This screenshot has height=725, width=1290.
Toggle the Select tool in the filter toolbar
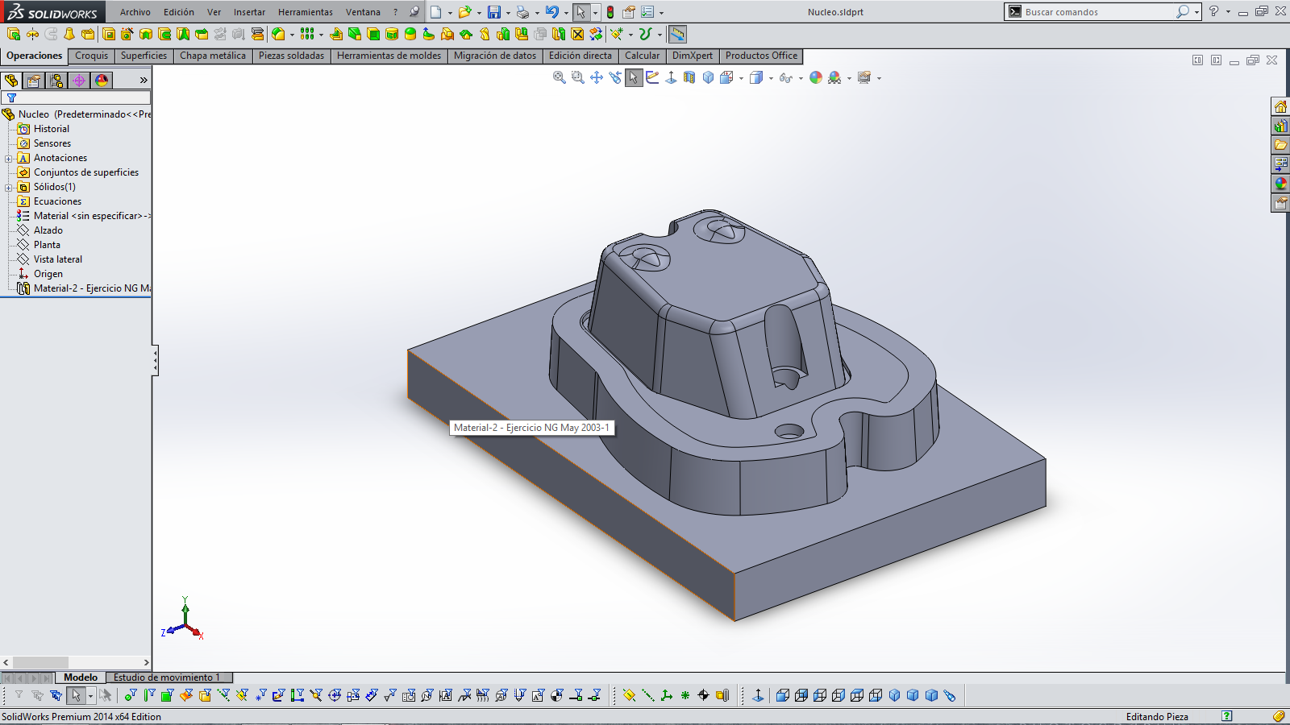click(76, 695)
